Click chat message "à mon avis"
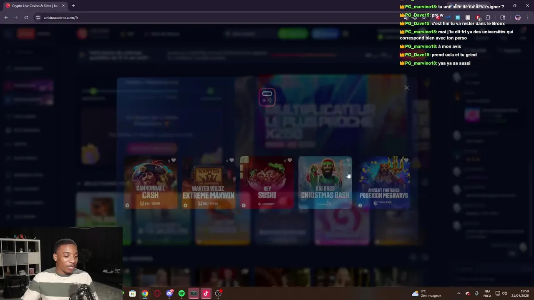The width and height of the screenshot is (534, 300). 450,46
